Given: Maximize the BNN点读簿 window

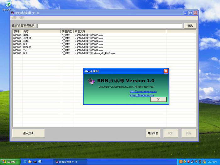Looking at the screenshot, I should [x=190, y=13].
